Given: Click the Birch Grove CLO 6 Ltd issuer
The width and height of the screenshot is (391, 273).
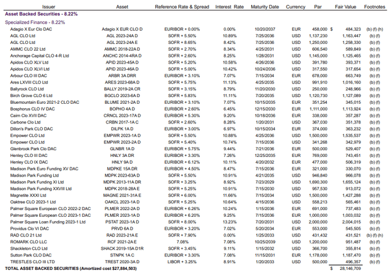Looking at the screenshot, I should [31, 96].
